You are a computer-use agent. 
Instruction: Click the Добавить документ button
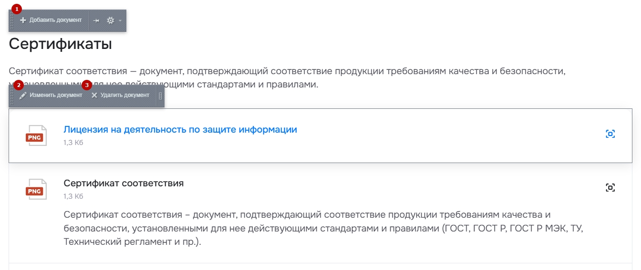click(51, 20)
